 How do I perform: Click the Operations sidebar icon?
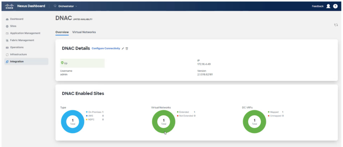tap(7, 48)
